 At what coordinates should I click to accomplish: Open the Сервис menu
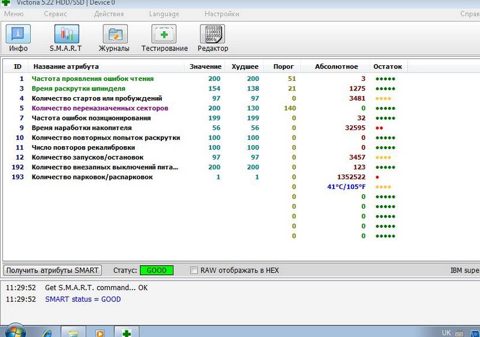56,14
